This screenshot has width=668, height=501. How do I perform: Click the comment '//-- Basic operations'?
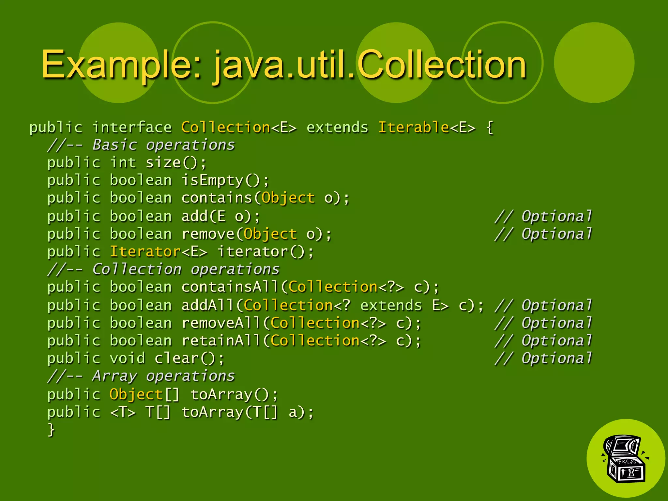pos(141,145)
